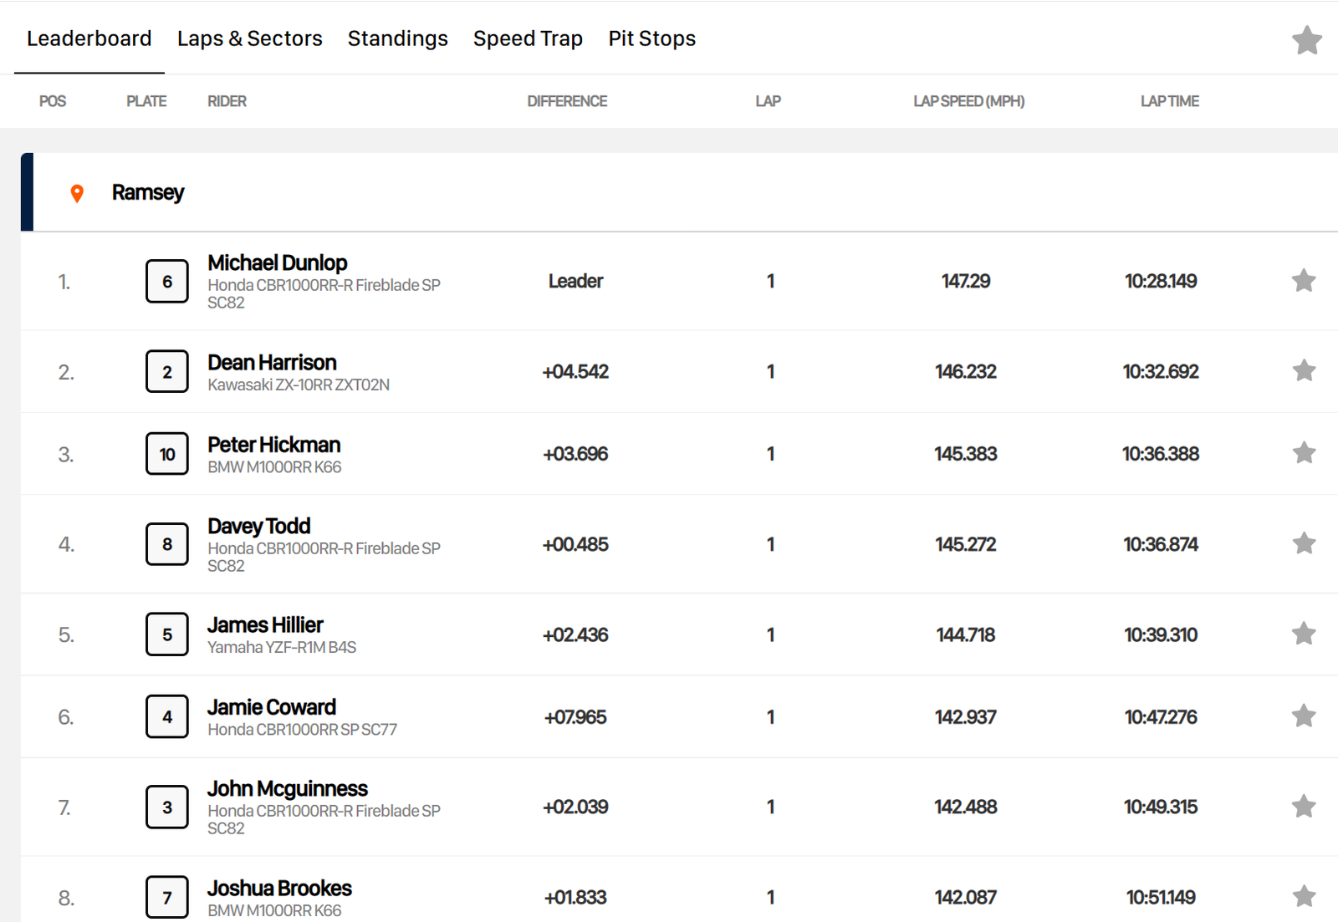Click the orange Ramsey location pin
The image size is (1338, 922).
[x=77, y=193]
